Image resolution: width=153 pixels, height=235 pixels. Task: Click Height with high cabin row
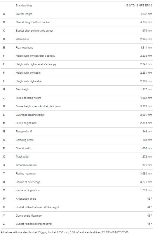[x=77, y=81]
